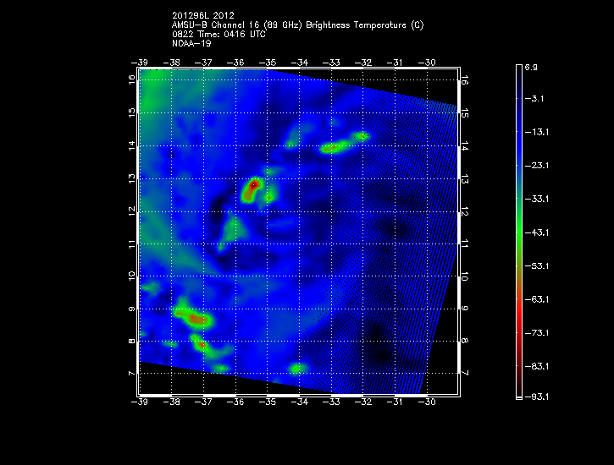Click the colorbar label "-83.1"

(x=536, y=367)
